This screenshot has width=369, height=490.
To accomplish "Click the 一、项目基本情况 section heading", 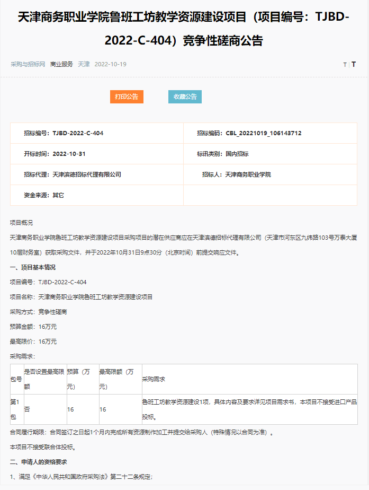I will (33, 267).
